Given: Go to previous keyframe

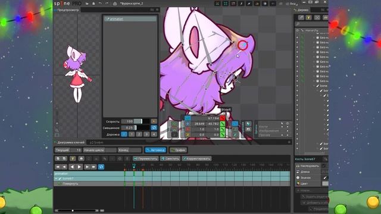Looking at the screenshot, I should coord(64,167).
